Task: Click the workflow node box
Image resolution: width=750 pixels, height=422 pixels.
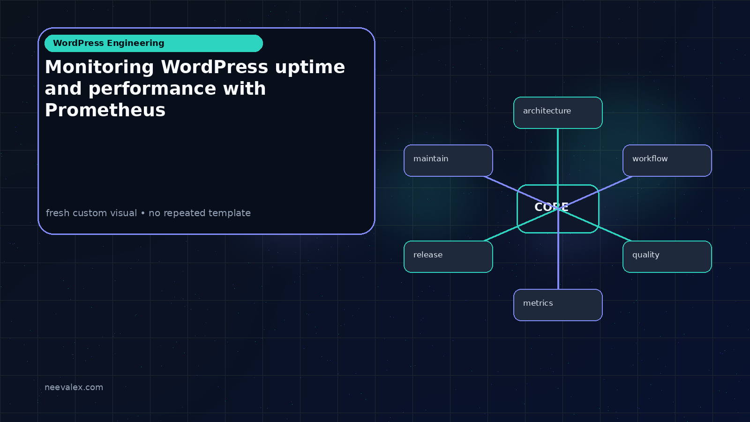Action: 667,160
